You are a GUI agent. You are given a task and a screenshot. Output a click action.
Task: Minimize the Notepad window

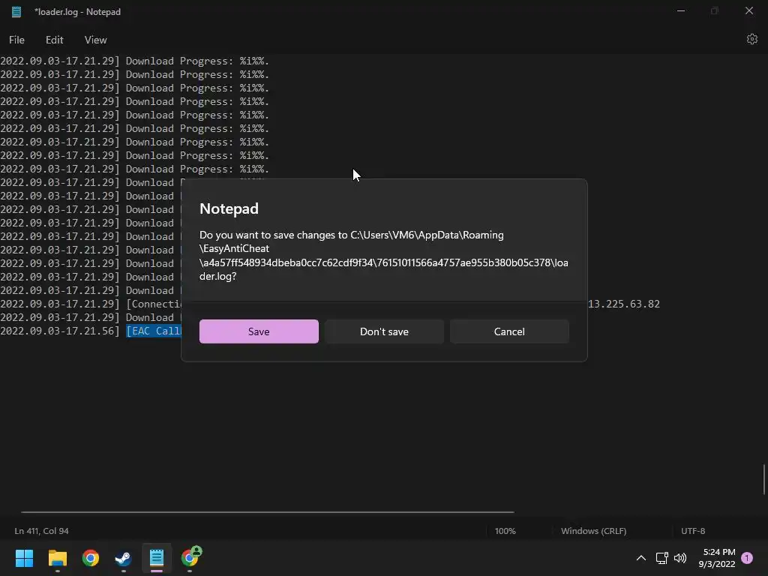(681, 11)
